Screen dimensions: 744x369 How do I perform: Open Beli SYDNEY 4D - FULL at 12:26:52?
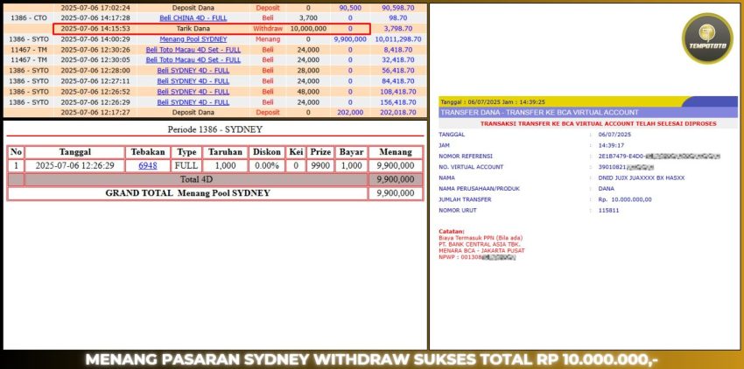click(195, 92)
